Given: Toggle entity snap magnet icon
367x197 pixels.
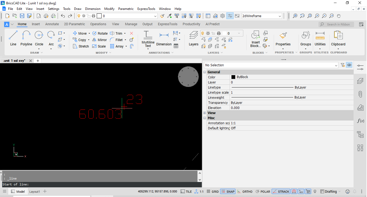Looking at the screenshot, I should [x=294, y=192].
